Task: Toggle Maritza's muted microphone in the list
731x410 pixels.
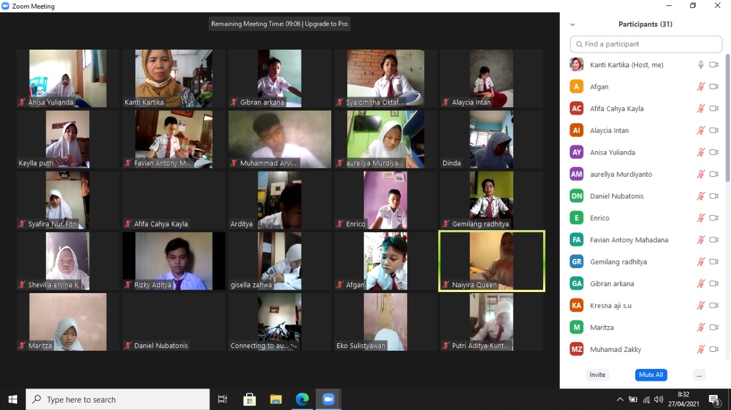Action: click(701, 327)
